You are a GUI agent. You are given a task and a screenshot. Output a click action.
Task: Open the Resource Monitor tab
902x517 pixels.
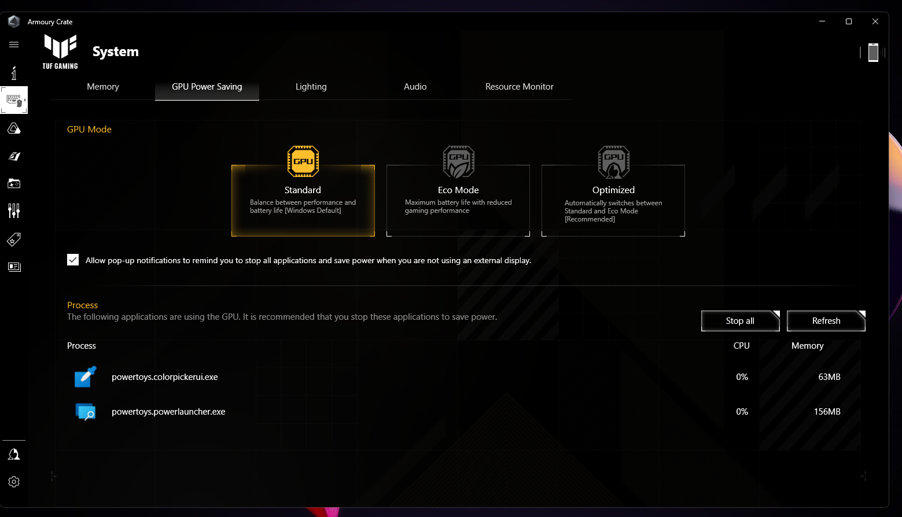coord(519,86)
